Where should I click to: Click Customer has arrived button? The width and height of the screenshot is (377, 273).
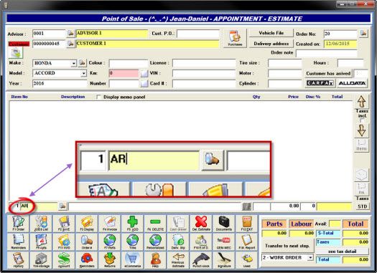pos(328,73)
